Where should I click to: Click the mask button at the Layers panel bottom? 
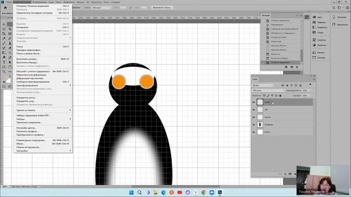[290, 174]
